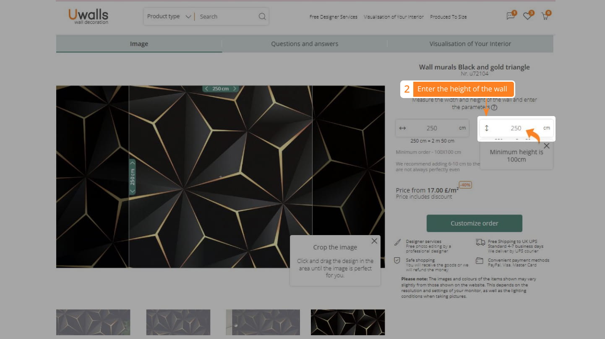The image size is (605, 339).
Task: Close the Crop the image tooltip
Action: coord(374,241)
